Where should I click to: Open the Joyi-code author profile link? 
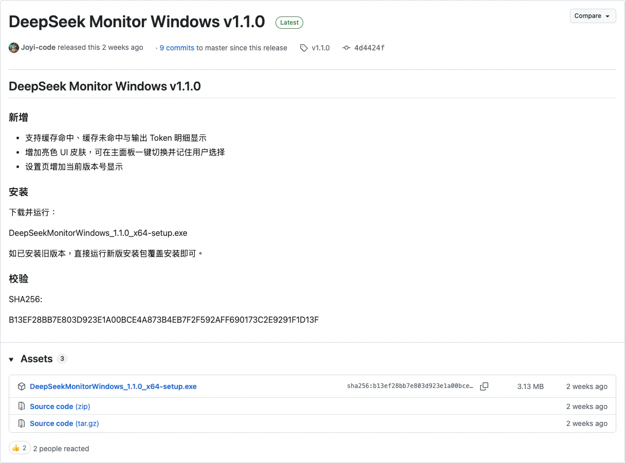(38, 47)
